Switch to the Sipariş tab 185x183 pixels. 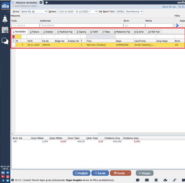click(81, 32)
